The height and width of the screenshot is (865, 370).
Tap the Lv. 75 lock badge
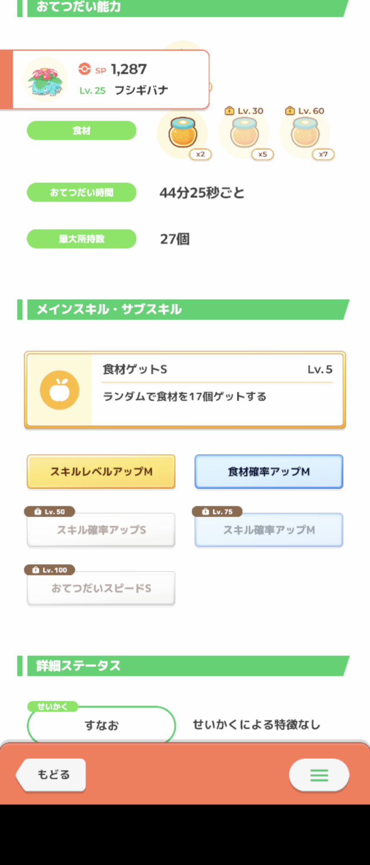pyautogui.click(x=217, y=512)
